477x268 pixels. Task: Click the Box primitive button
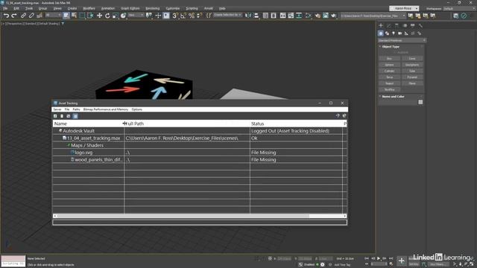[389, 58]
